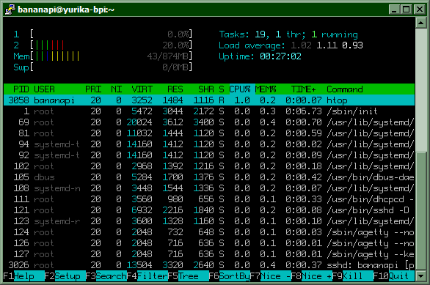Click the Uptime 00:27:02 value

(280, 56)
